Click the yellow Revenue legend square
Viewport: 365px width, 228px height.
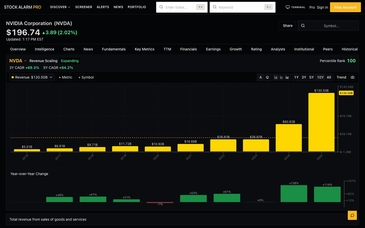coord(13,77)
